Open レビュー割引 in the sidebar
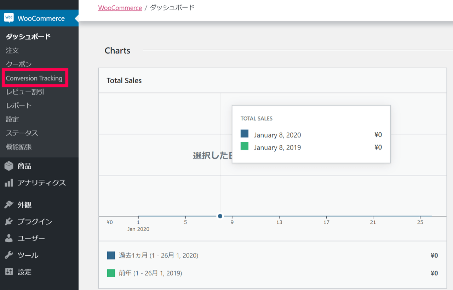Screen dimensions: 453x290 pos(25,92)
